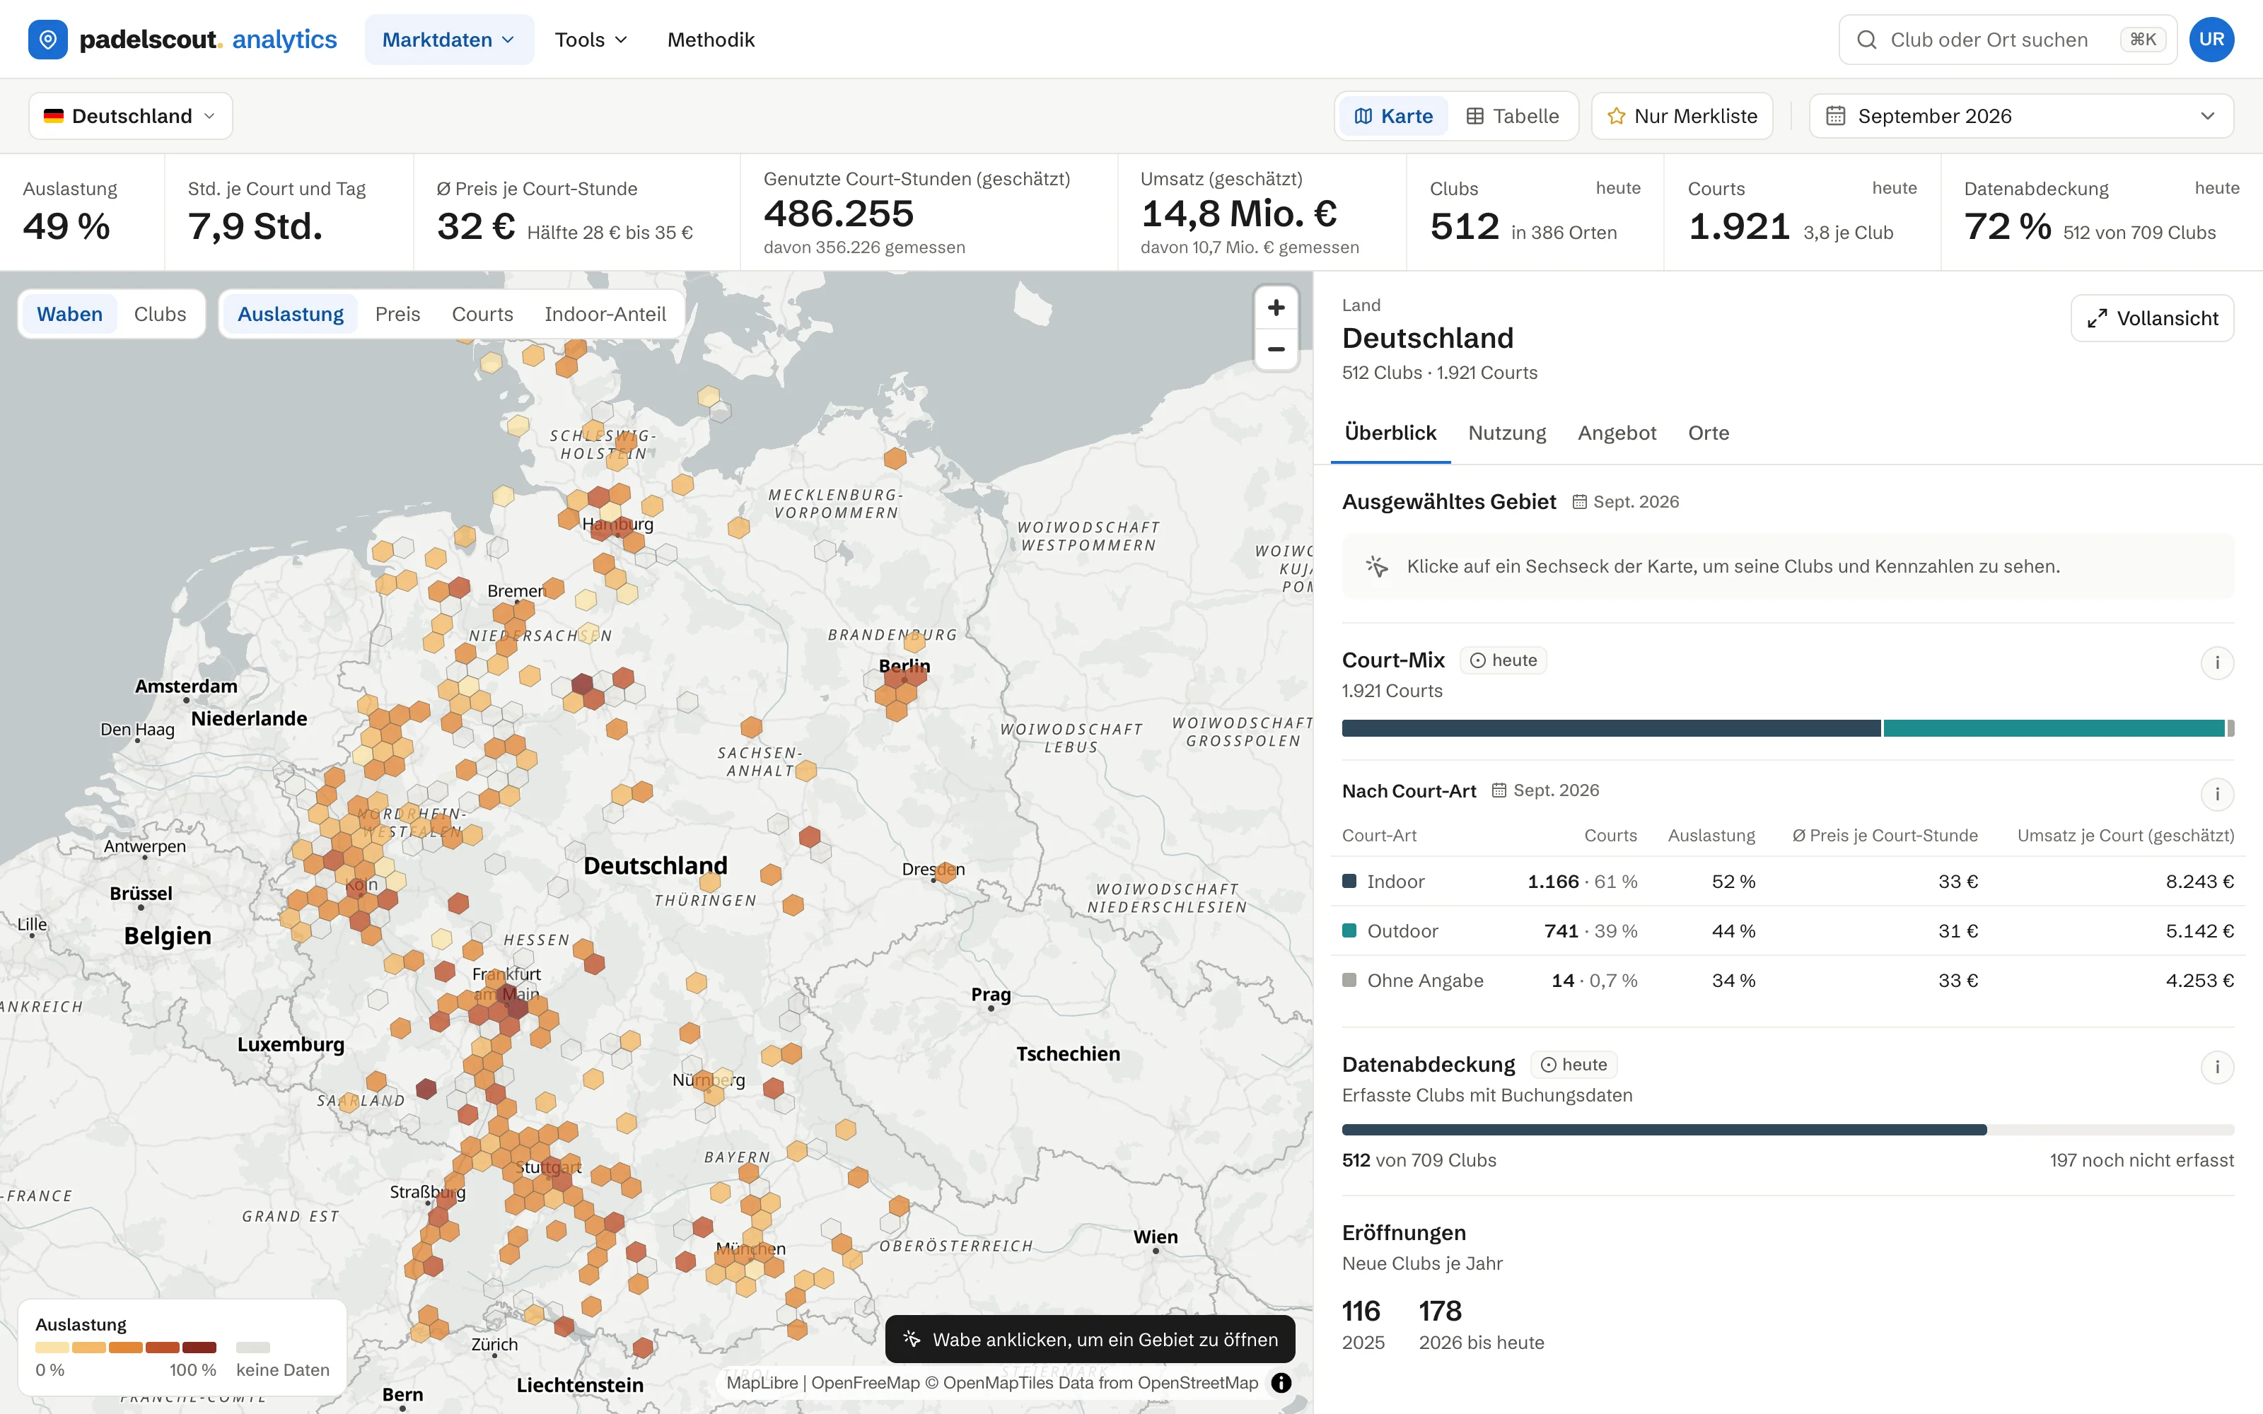Zoom out the map with minus button
The image size is (2263, 1414).
tap(1276, 350)
